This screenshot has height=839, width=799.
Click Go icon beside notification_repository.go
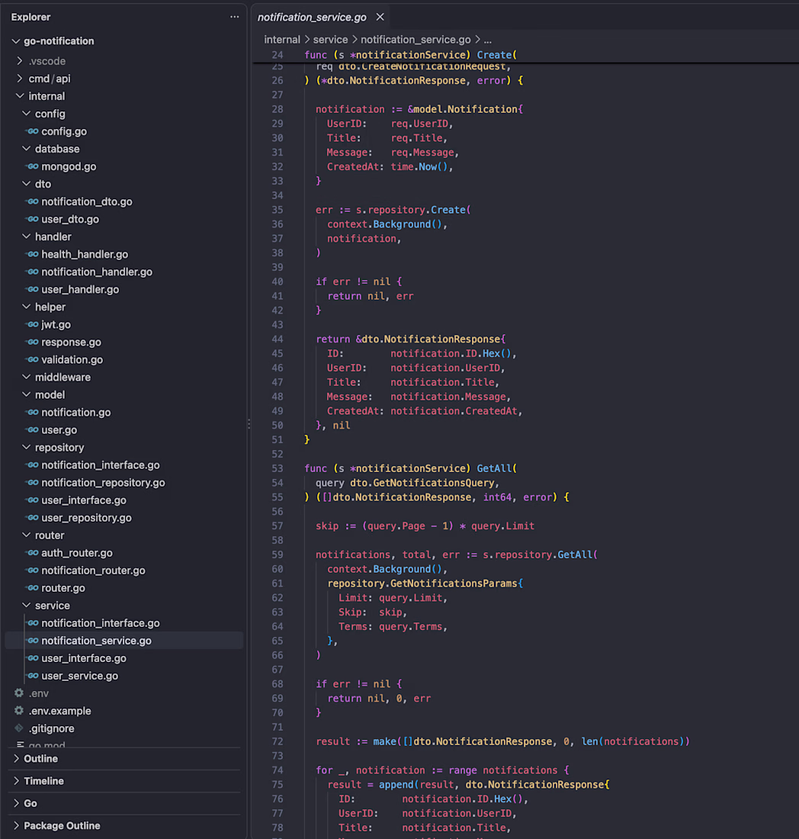[x=33, y=483]
